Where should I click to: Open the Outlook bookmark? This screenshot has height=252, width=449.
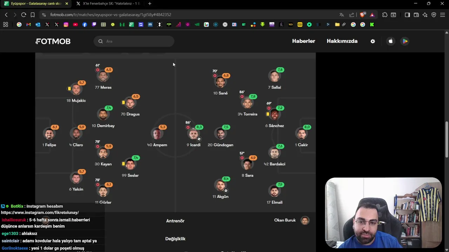click(38, 24)
